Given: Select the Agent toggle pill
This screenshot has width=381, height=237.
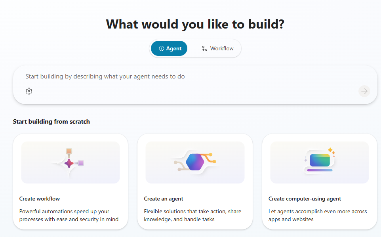Looking at the screenshot, I should click(169, 48).
